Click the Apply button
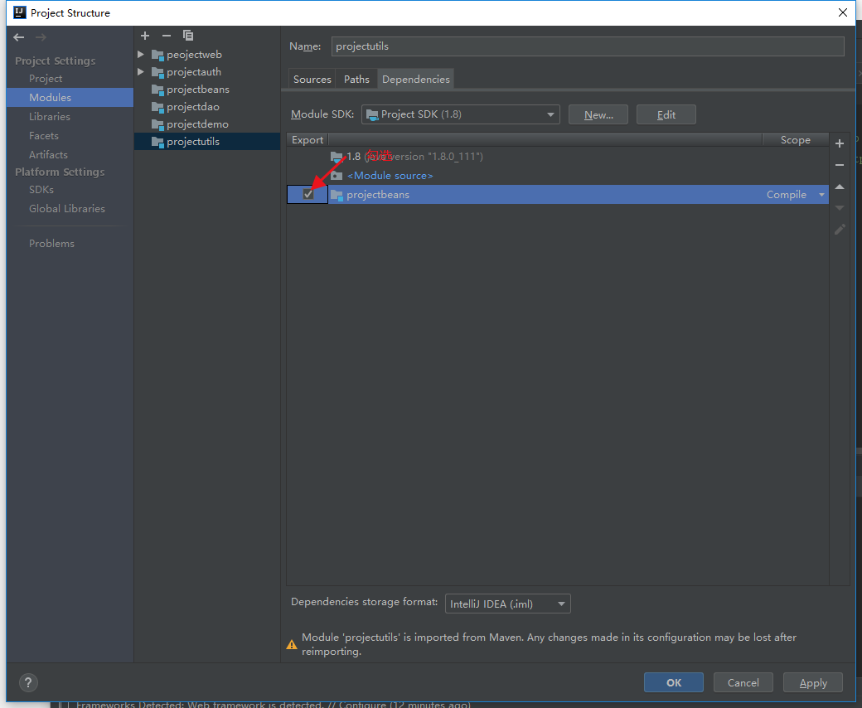Image resolution: width=862 pixels, height=708 pixels. pos(813,682)
